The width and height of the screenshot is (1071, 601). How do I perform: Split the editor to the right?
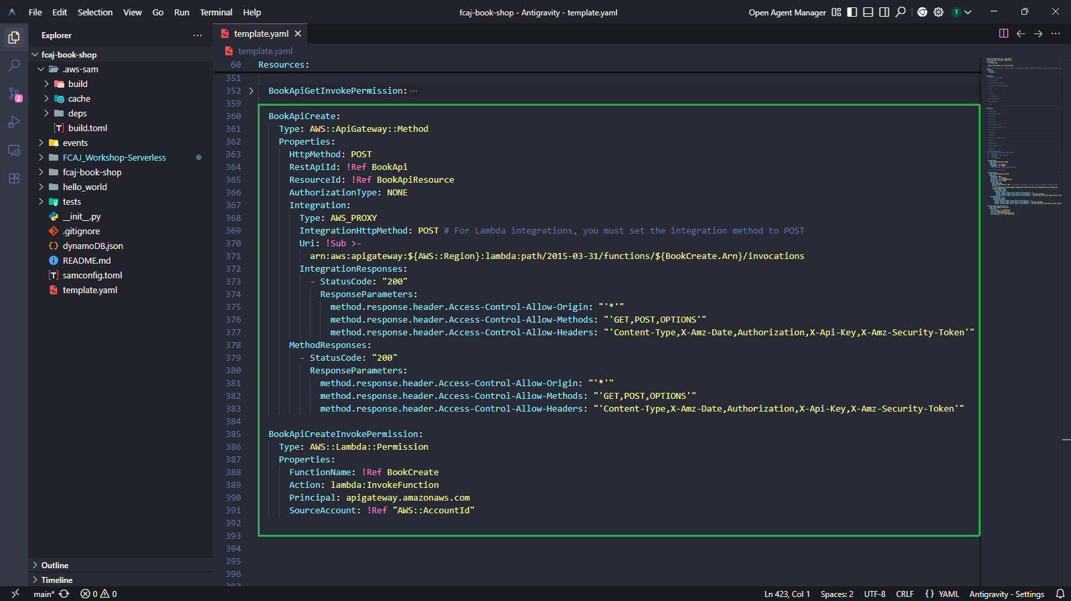(1004, 33)
